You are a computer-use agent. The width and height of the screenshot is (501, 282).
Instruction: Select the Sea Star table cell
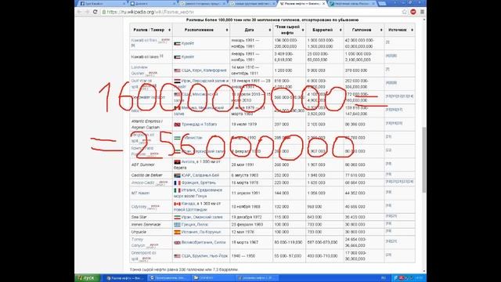pos(151,217)
